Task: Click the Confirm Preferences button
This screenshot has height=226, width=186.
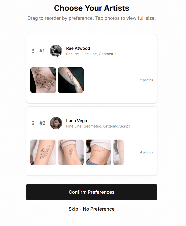Action: (x=92, y=192)
